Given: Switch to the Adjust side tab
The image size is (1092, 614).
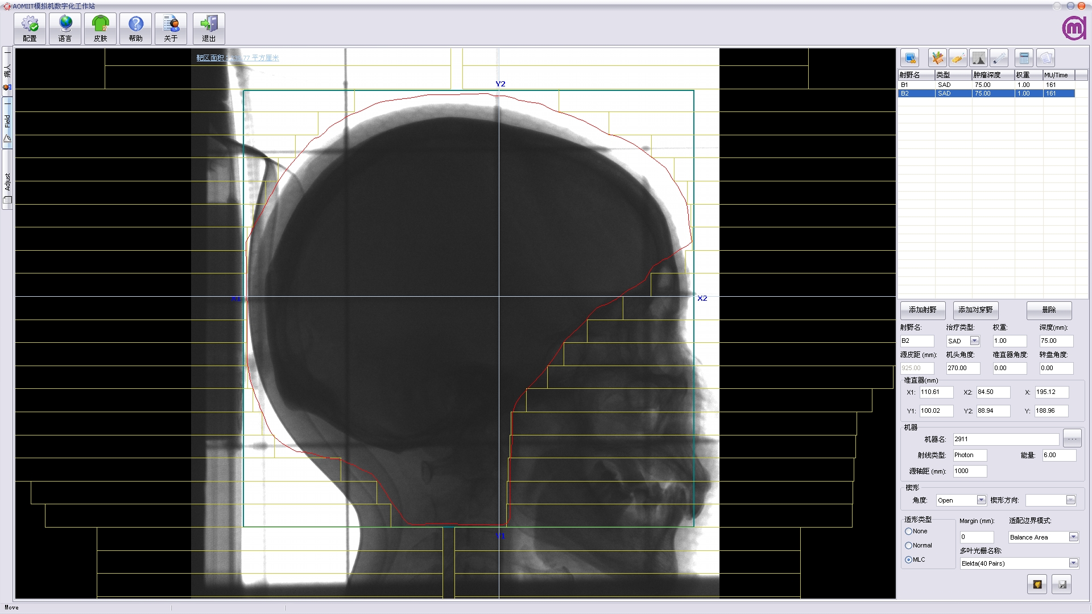Looking at the screenshot, I should pyautogui.click(x=7, y=186).
